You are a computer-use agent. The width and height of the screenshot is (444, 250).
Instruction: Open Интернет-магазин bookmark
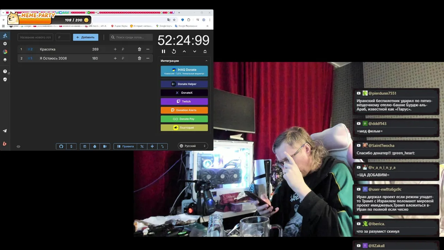click(141, 26)
